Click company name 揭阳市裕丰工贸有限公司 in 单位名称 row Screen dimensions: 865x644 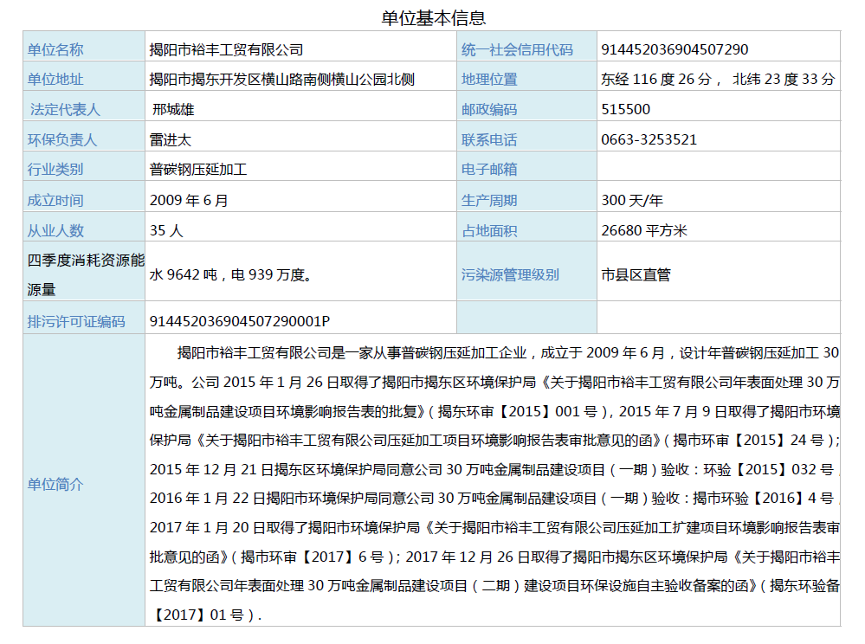[226, 49]
